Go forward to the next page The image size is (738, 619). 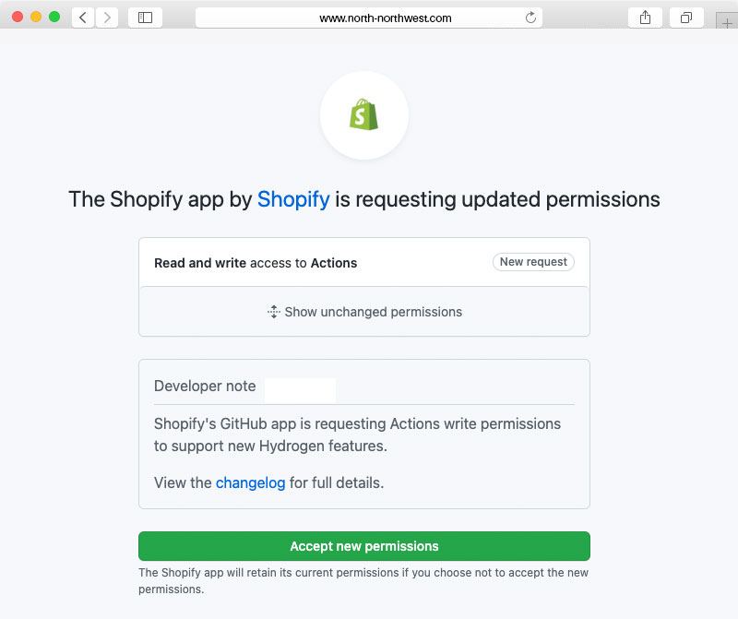click(107, 18)
